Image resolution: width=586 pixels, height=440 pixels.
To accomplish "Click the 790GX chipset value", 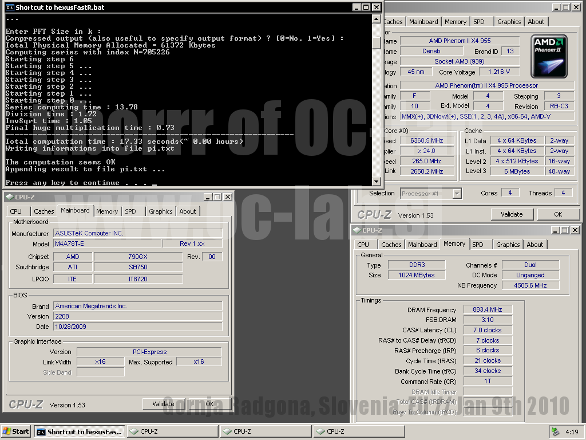I will pyautogui.click(x=138, y=257).
